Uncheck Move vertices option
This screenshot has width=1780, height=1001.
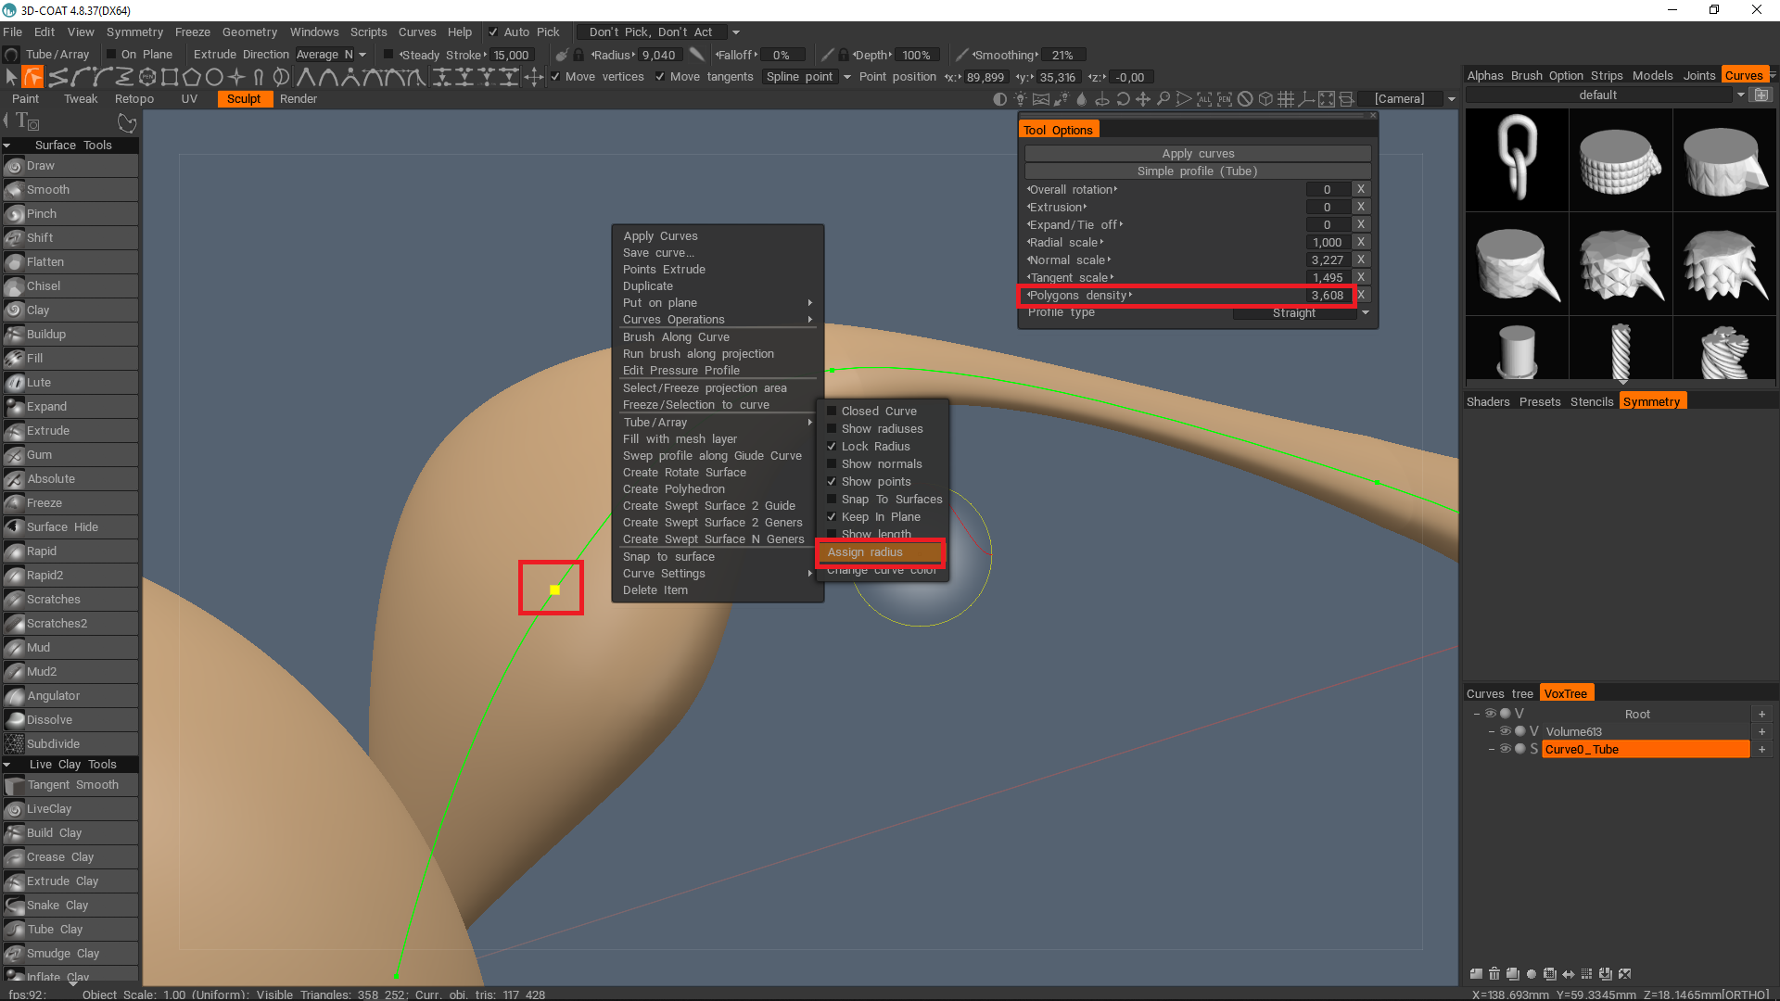point(555,77)
